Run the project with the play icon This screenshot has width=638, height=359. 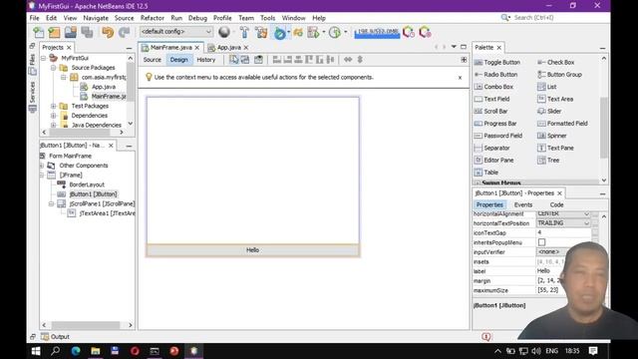(x=279, y=32)
